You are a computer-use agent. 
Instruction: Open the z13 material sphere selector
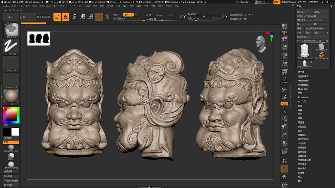pos(11,97)
